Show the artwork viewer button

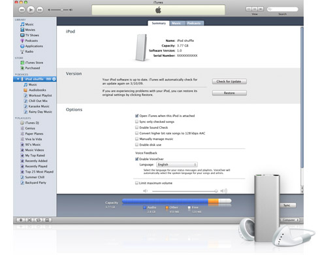coord(47,220)
